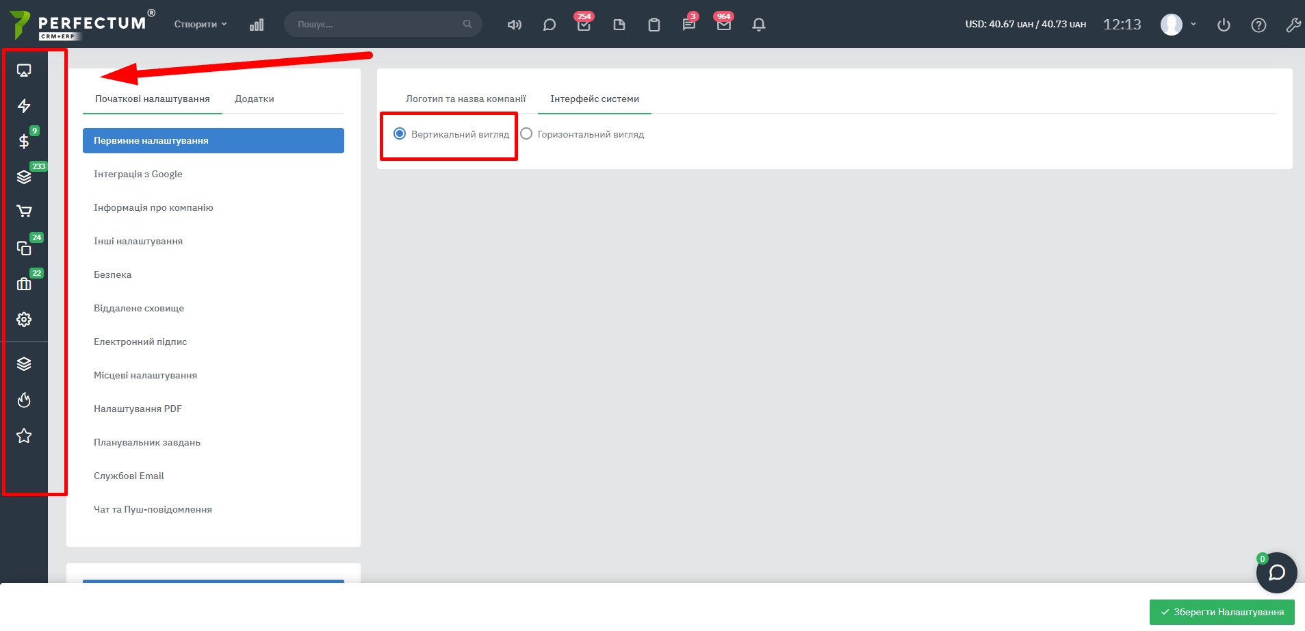Screen dimensions: 1305x631
Task: Click the dollar sign finance sidebar icon
Action: pyautogui.click(x=24, y=141)
